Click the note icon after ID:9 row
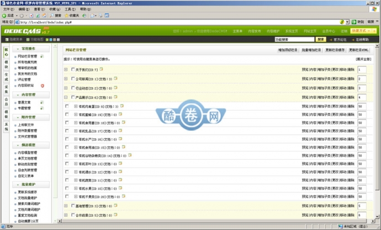381x230 pixels. pos(122,106)
